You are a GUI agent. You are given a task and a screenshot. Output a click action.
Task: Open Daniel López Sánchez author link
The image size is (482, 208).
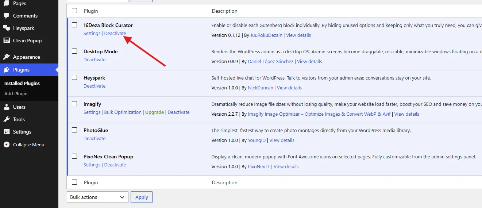(271, 61)
